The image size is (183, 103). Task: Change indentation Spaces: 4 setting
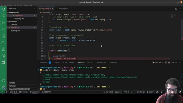(119, 92)
